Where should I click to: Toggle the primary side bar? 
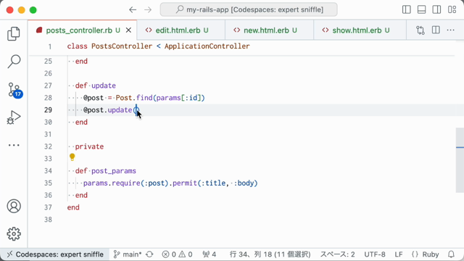407,9
